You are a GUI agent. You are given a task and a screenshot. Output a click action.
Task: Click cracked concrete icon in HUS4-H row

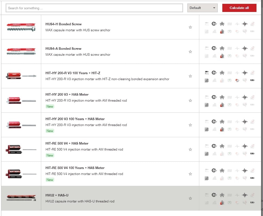click(x=222, y=24)
